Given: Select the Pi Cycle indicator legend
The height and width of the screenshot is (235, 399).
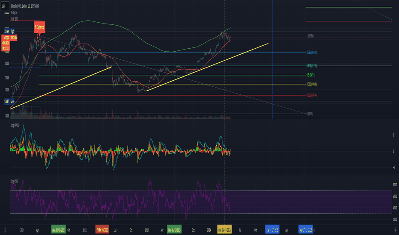Looking at the screenshot, I should [x=14, y=12].
